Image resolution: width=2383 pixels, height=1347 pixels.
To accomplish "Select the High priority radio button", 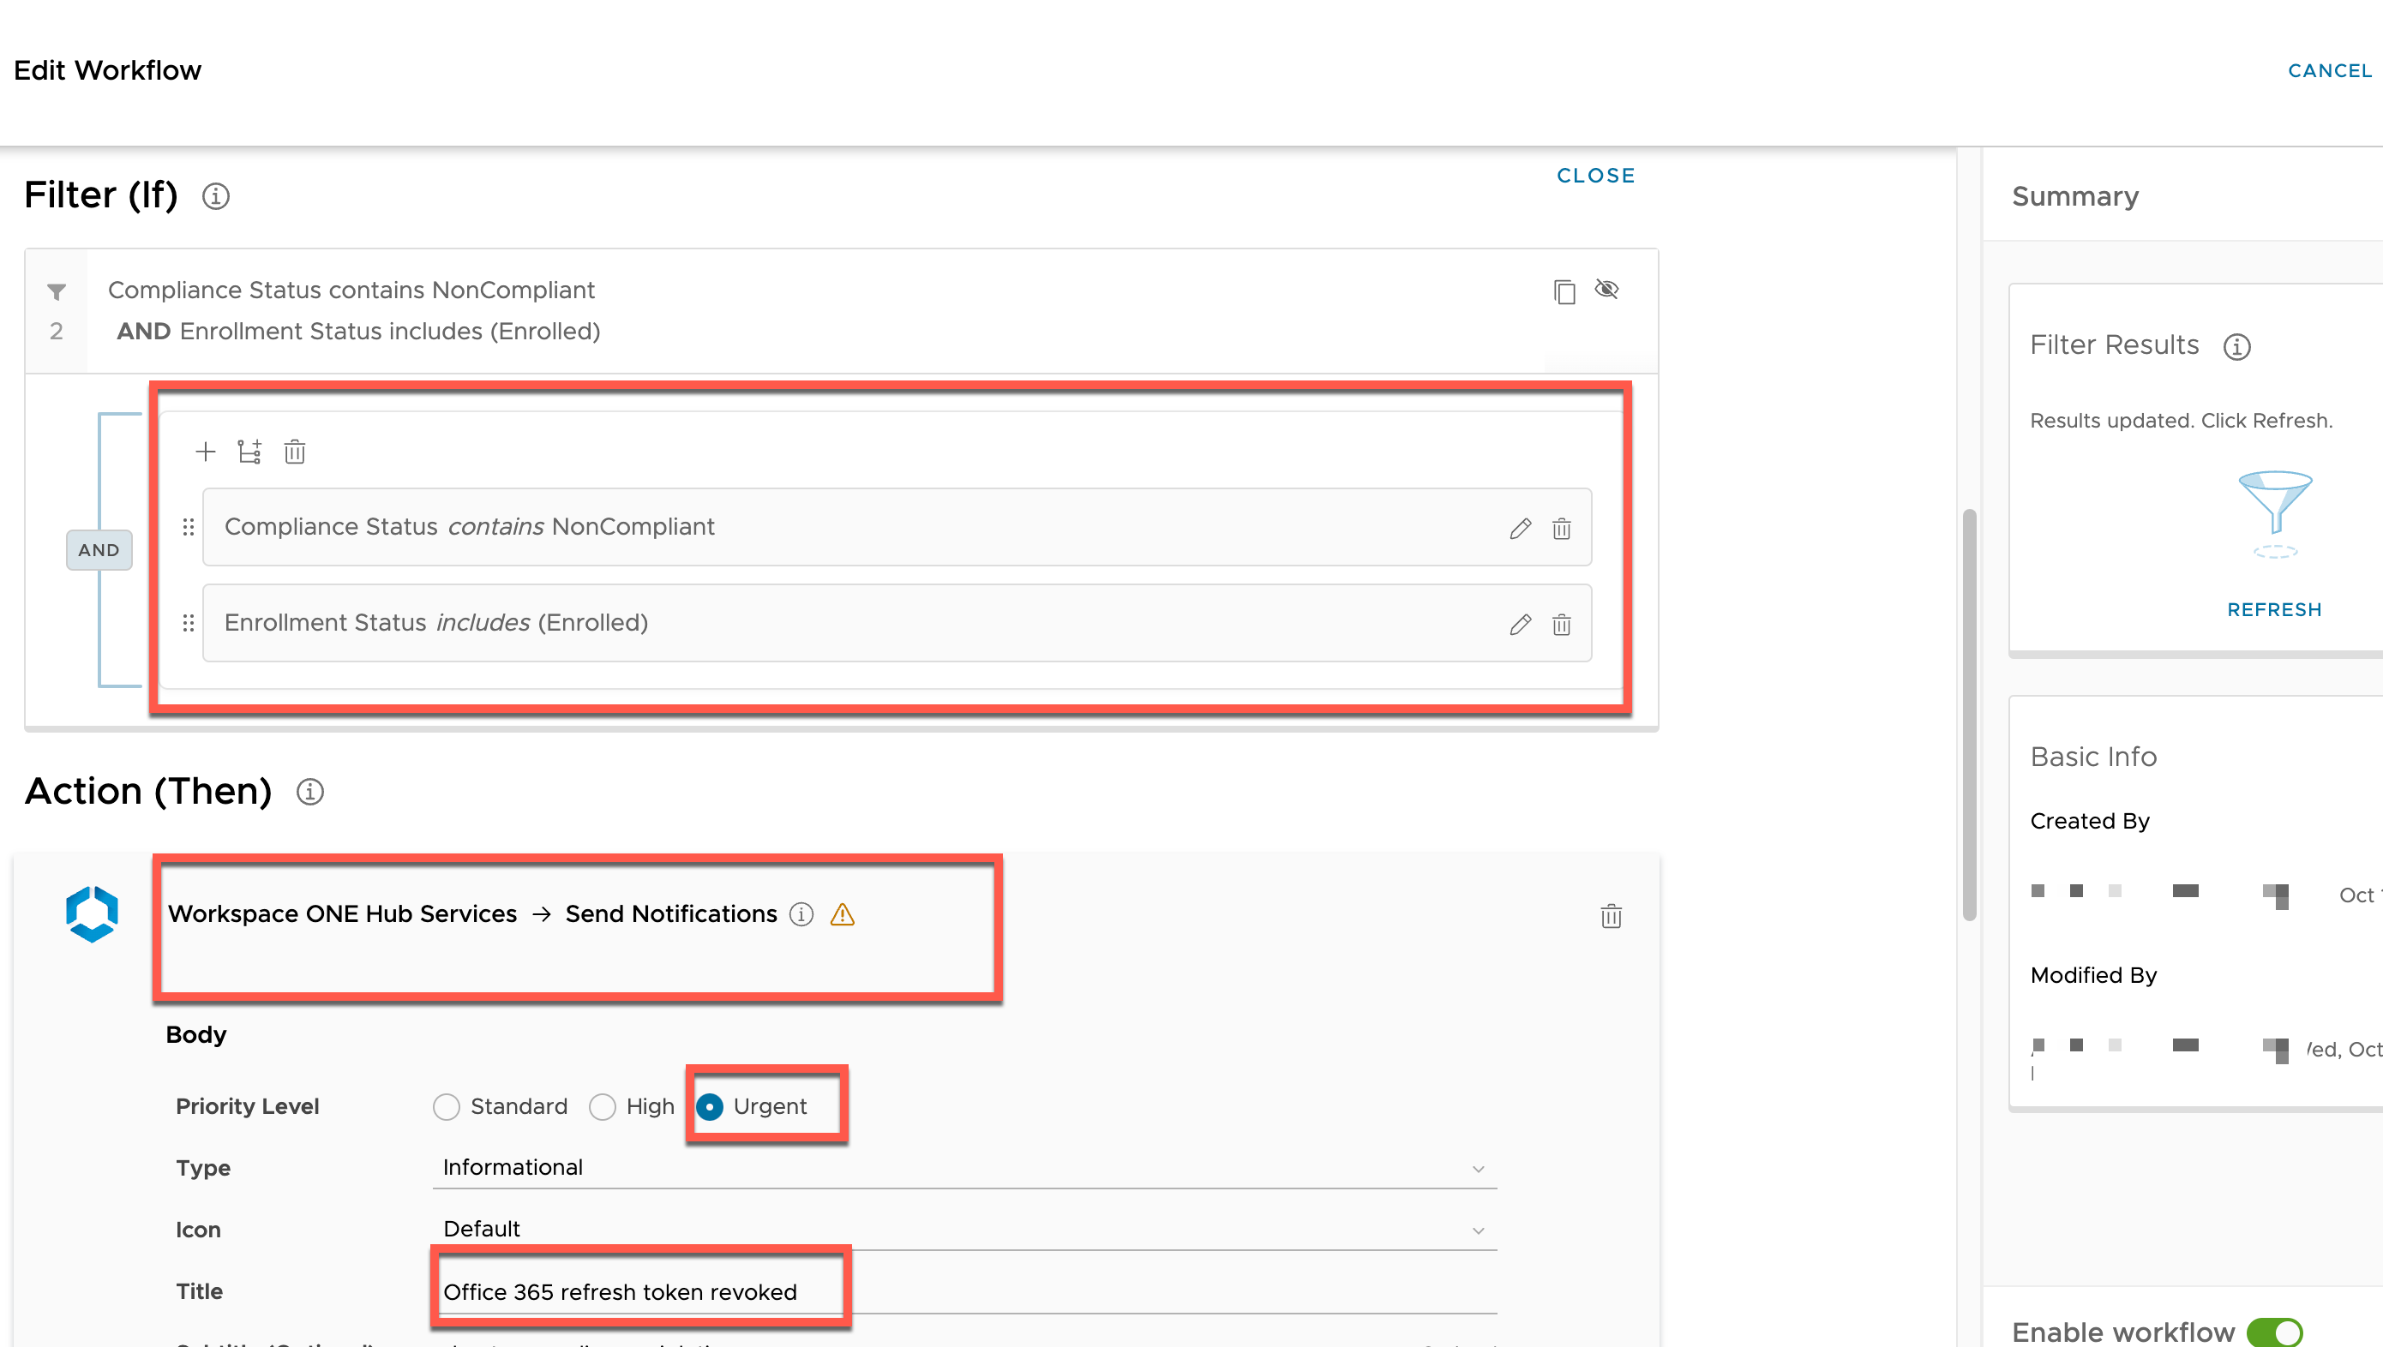I will (x=603, y=1106).
